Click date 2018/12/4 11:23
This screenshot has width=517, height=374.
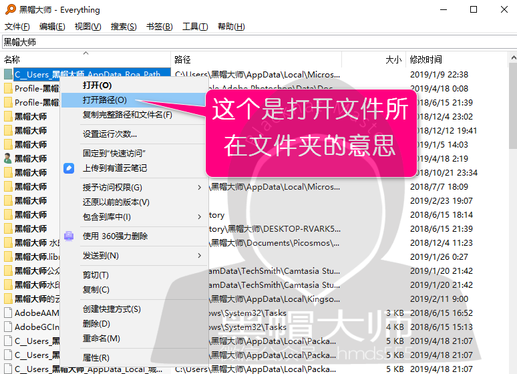[x=441, y=243]
